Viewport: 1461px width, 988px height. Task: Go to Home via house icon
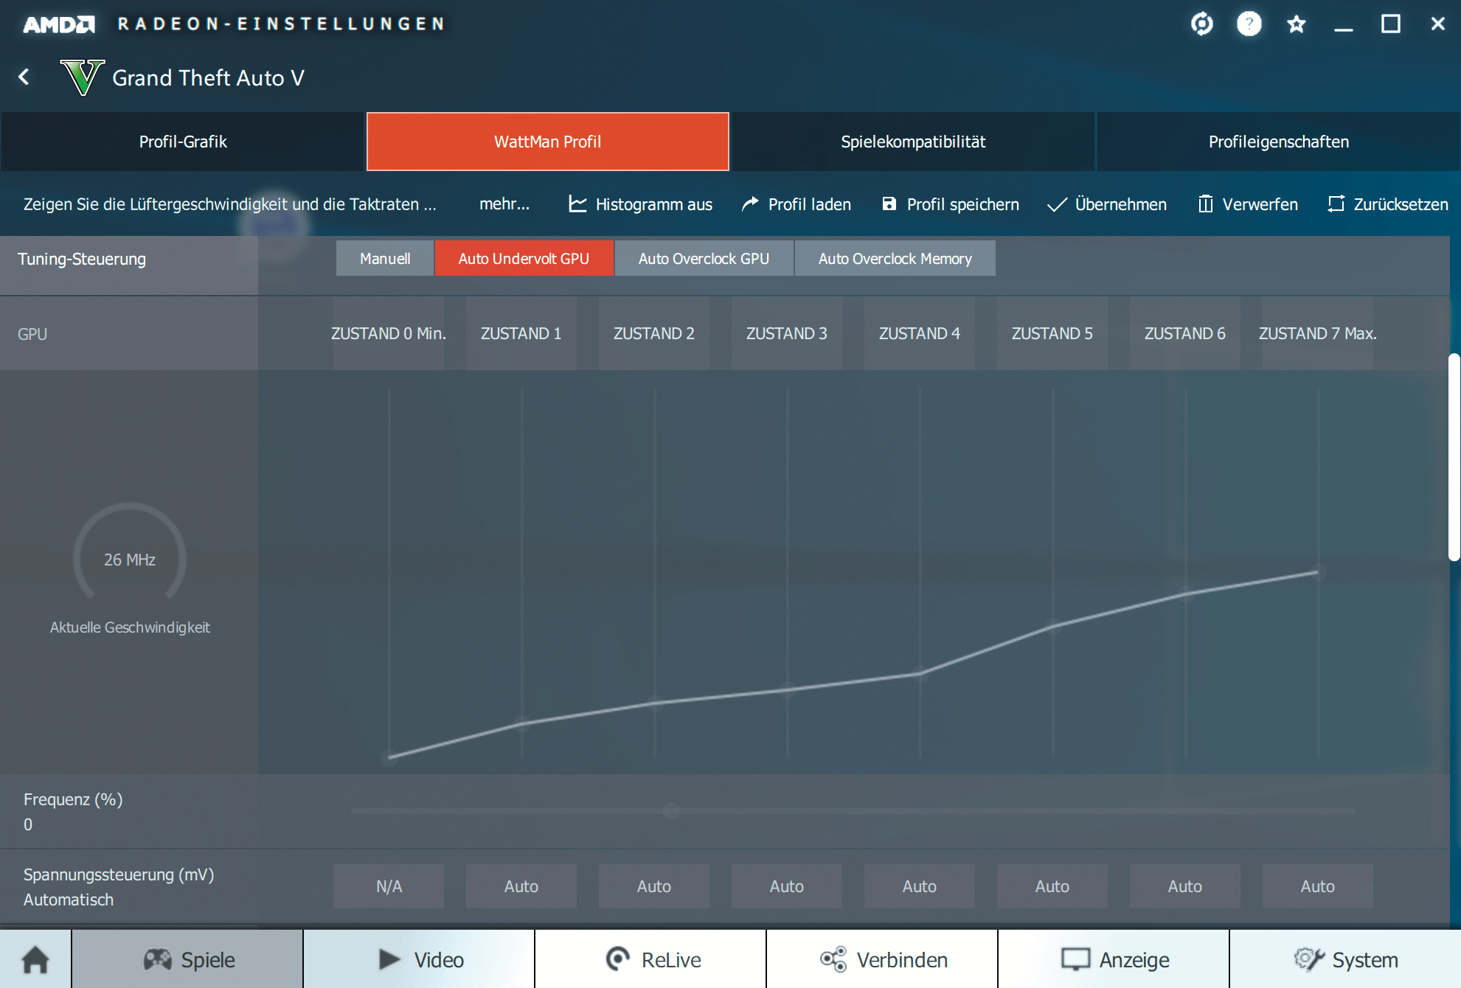(35, 959)
